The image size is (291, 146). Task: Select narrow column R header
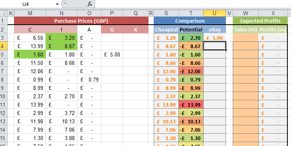151,13
